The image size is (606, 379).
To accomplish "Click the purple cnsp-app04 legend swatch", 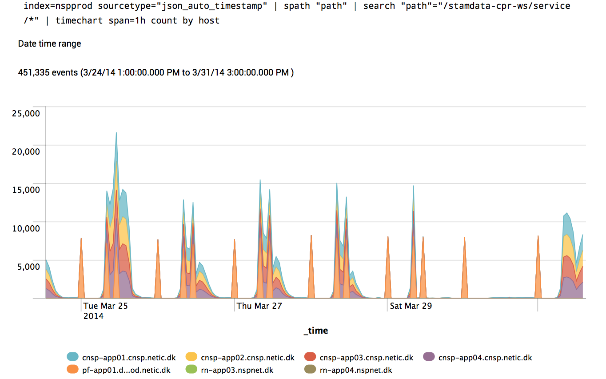I will 429,356.
